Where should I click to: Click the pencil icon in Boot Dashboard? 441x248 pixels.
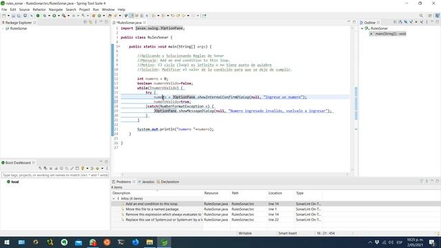tap(72, 168)
